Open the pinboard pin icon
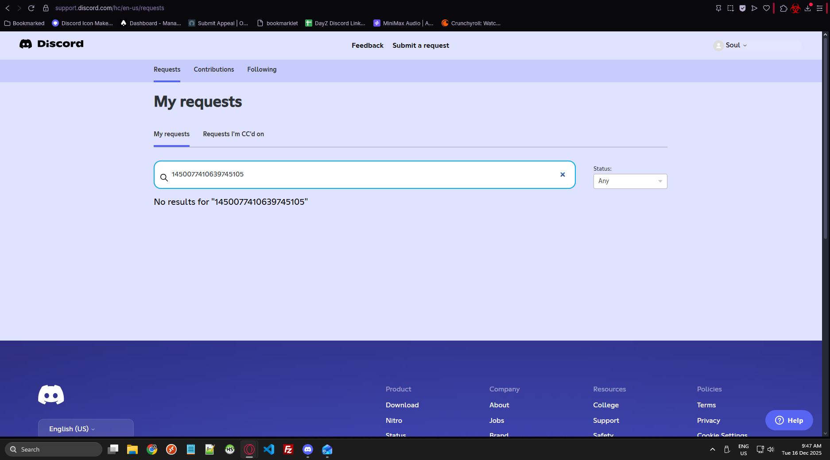 [718, 8]
